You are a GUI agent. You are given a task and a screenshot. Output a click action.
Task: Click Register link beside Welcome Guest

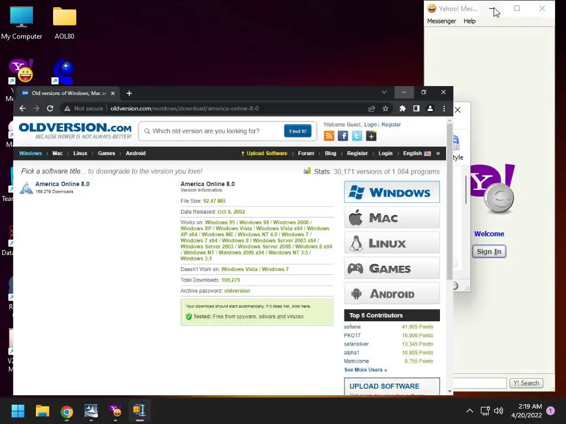[x=391, y=124]
